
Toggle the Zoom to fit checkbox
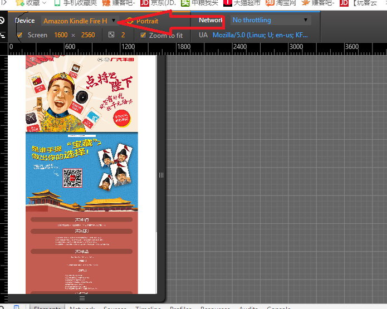[143, 35]
